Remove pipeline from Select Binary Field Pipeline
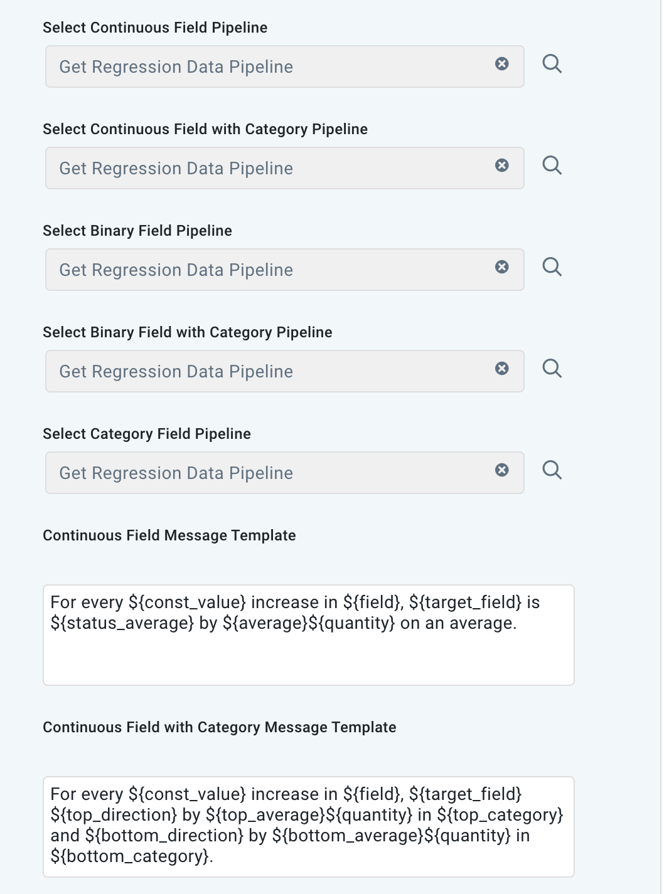The height and width of the screenshot is (894, 664). tap(502, 267)
